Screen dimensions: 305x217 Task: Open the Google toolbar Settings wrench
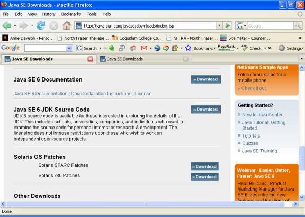tap(282, 48)
